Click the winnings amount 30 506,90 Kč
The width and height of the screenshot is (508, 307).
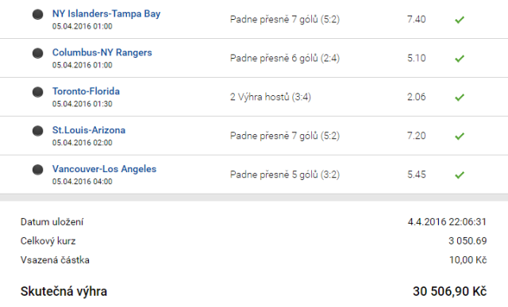pyautogui.click(x=450, y=291)
